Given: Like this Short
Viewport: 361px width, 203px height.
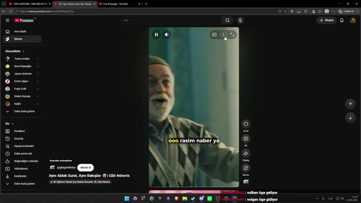Looking at the screenshot, I should pyautogui.click(x=246, y=124).
